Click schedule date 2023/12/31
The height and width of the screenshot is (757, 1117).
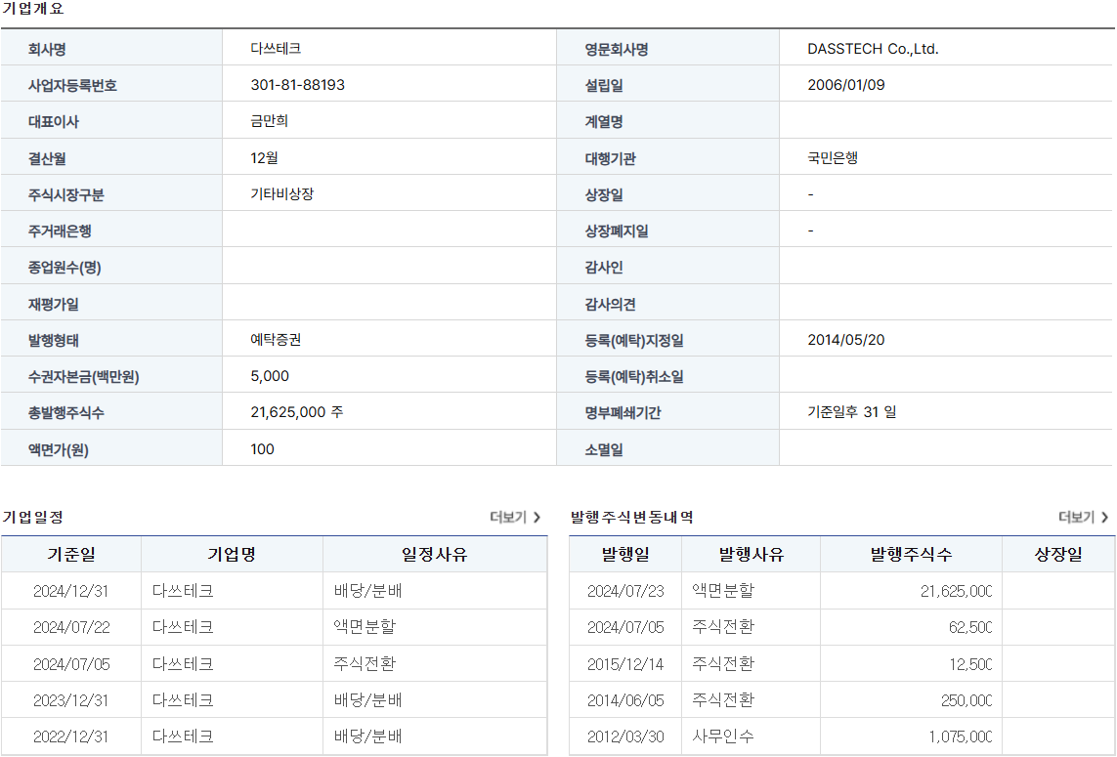pyautogui.click(x=71, y=700)
